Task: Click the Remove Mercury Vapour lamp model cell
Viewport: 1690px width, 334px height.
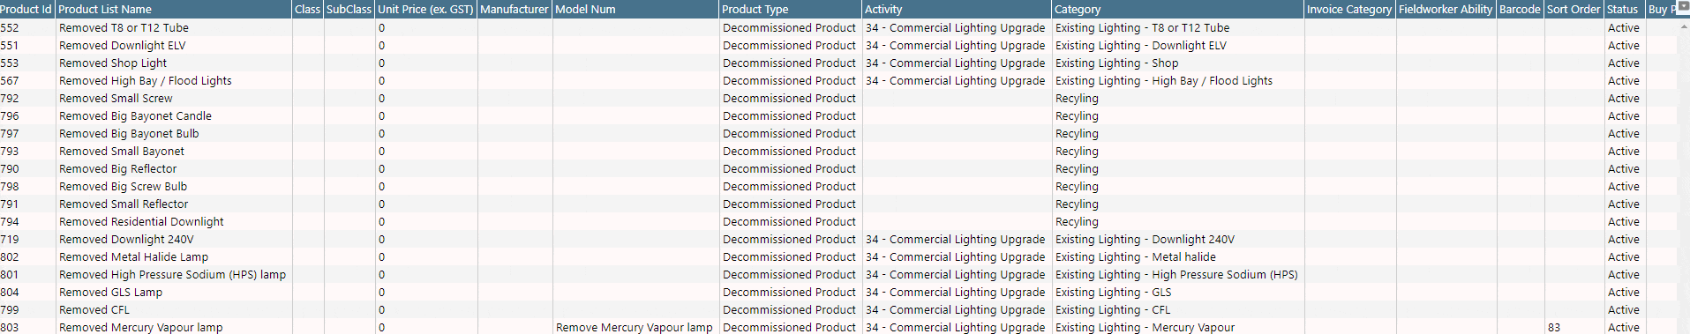Action: pos(635,327)
